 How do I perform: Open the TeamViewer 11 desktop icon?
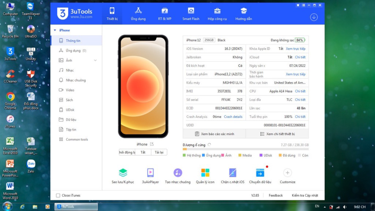(31, 11)
